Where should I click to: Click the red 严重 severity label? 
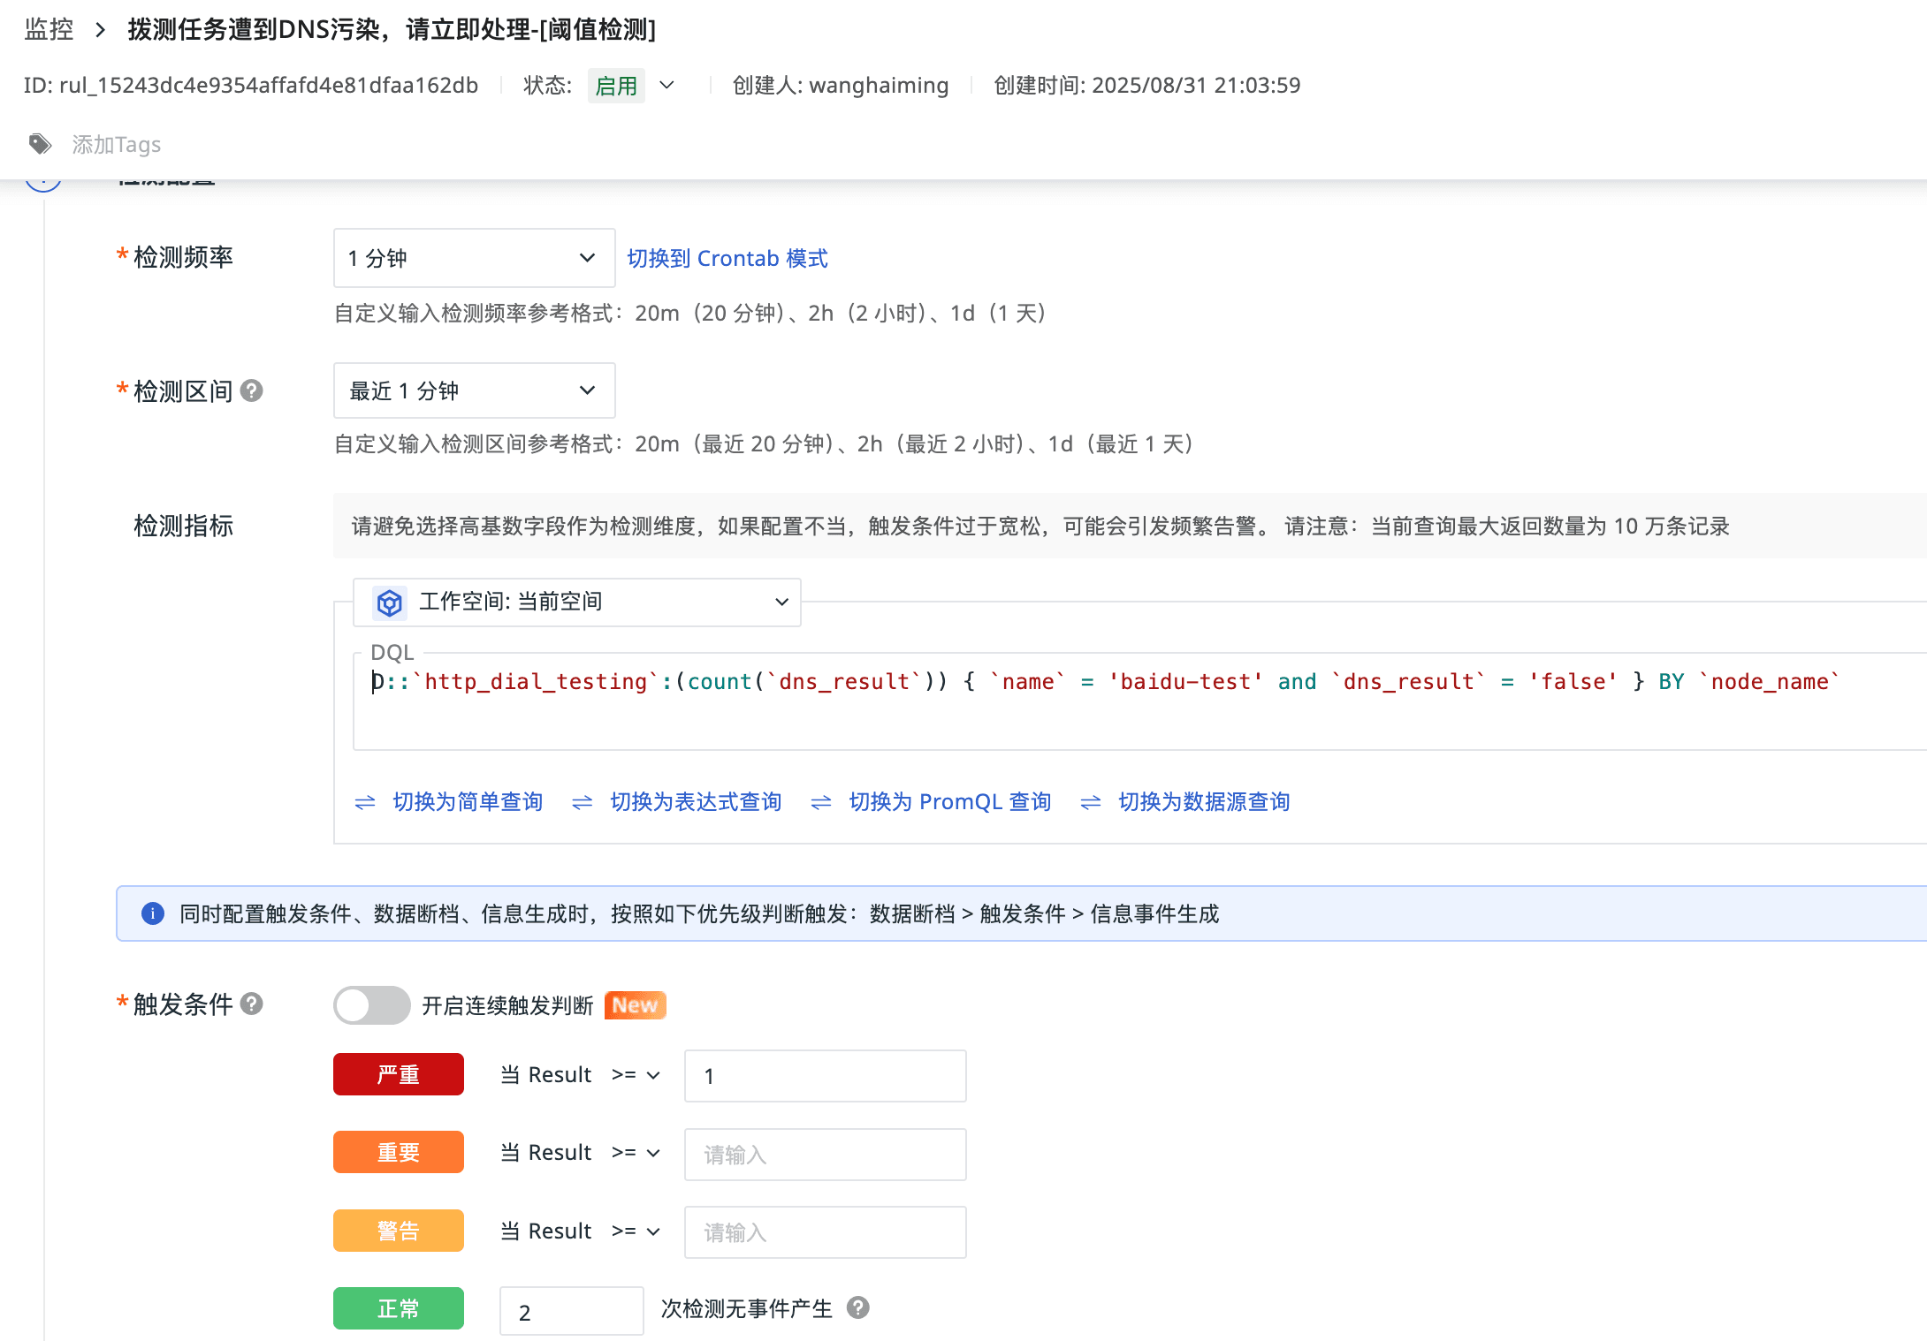pos(399,1074)
